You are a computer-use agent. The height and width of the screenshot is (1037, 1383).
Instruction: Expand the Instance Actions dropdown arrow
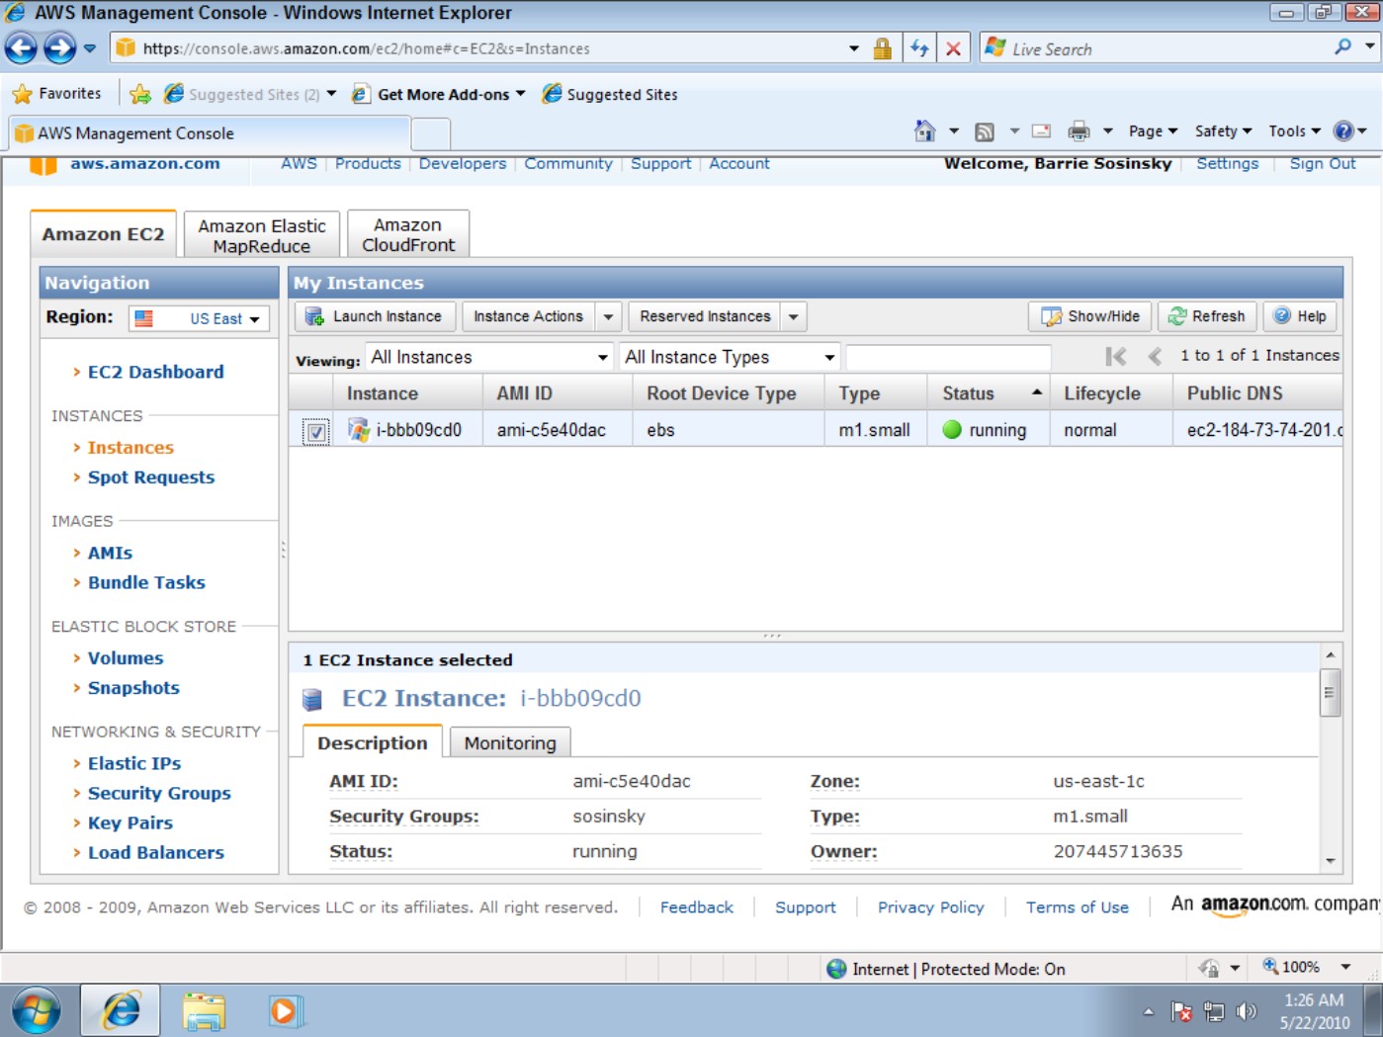(x=608, y=316)
